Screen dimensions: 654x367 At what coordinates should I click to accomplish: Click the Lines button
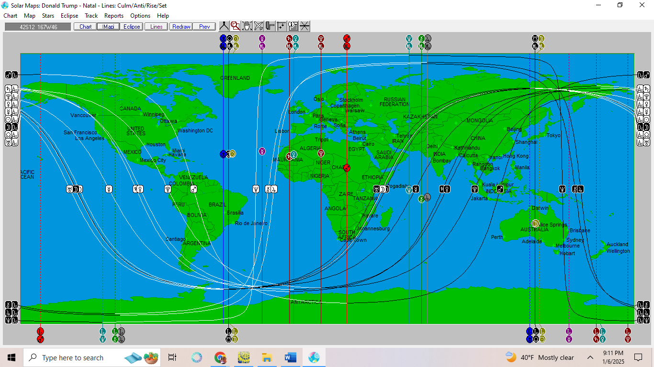click(156, 27)
